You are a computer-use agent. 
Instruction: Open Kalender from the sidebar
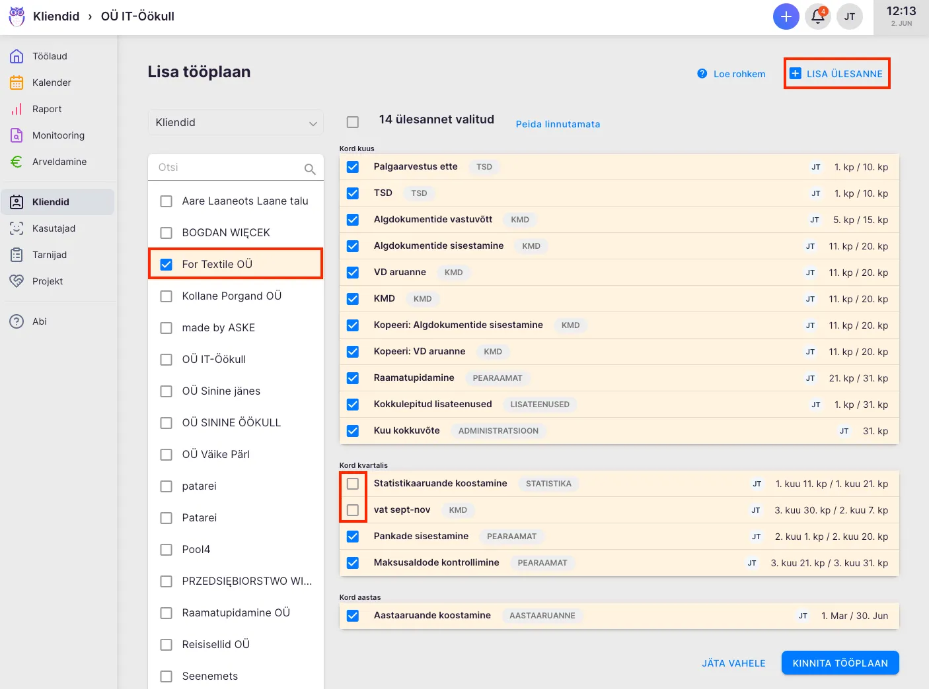[x=51, y=82]
